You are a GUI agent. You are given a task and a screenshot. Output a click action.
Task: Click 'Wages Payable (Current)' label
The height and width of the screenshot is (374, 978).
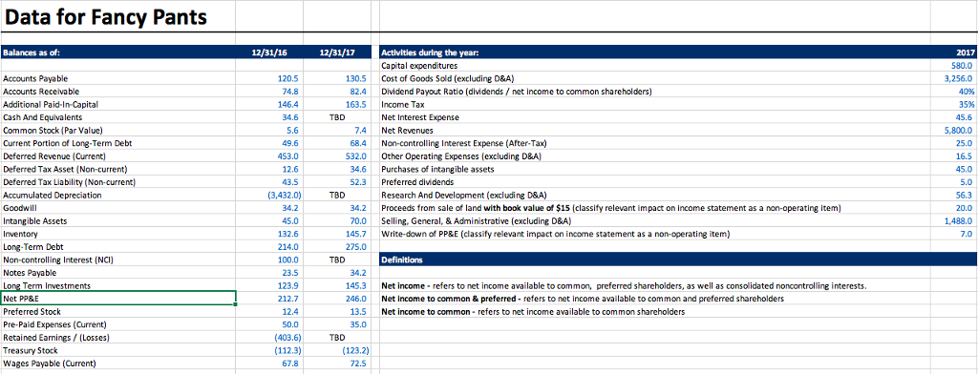click(117, 364)
